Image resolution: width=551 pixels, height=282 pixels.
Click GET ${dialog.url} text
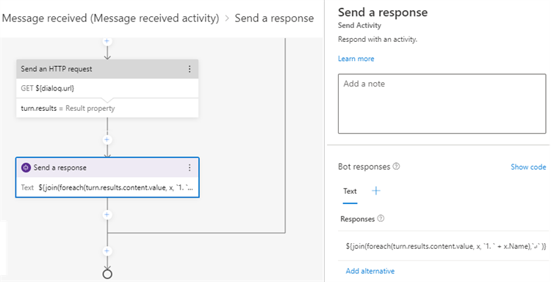coord(48,89)
